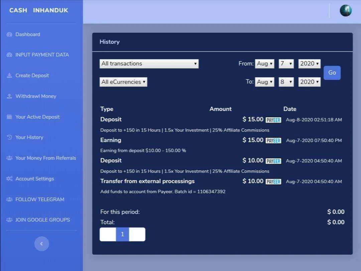
Task: Click the Payeer logo on the $10.00 Deposit row
Action: pyautogui.click(x=273, y=161)
